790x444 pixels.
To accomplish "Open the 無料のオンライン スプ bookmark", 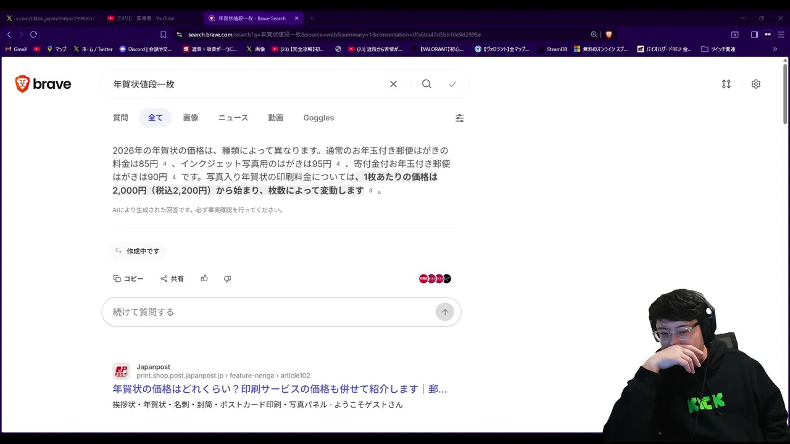I will point(601,49).
